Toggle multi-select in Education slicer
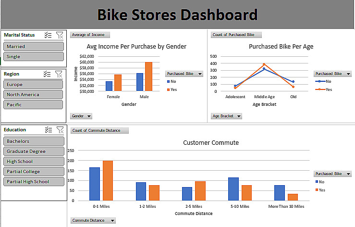This screenshot has width=355, height=227. pyautogui.click(x=49, y=130)
